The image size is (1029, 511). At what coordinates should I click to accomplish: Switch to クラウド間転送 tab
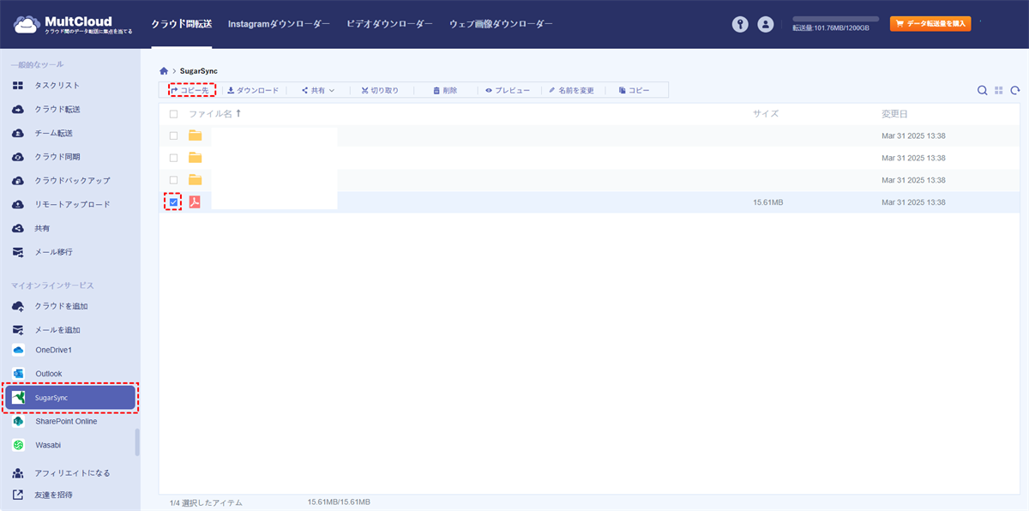point(181,24)
